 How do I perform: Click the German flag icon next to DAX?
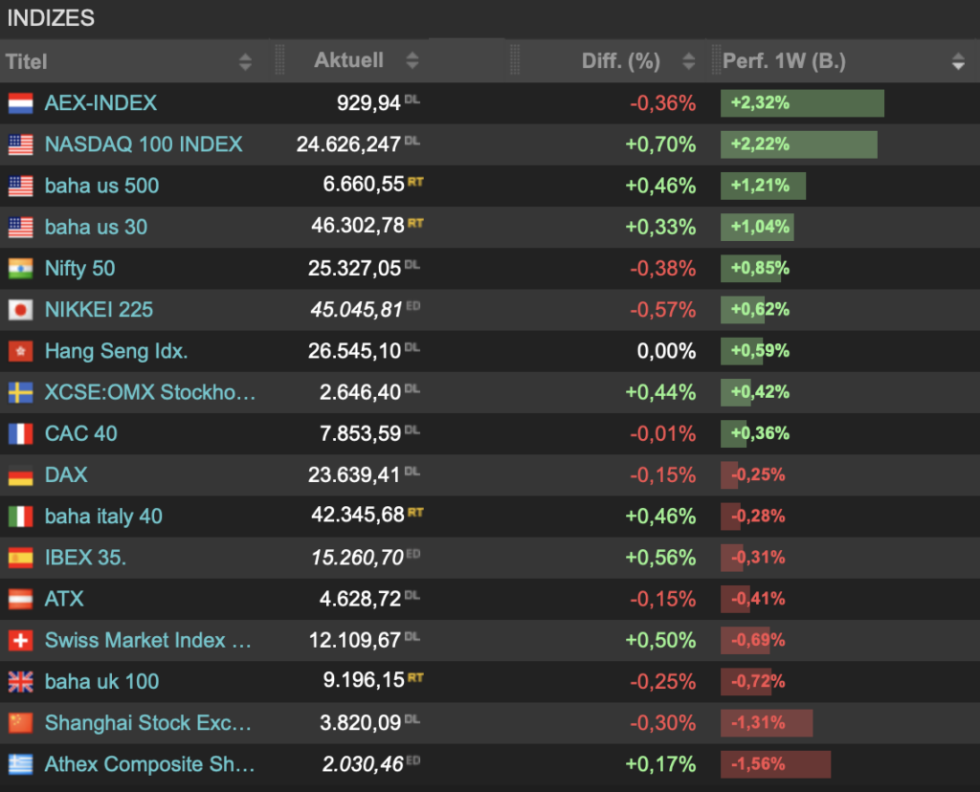click(x=20, y=475)
